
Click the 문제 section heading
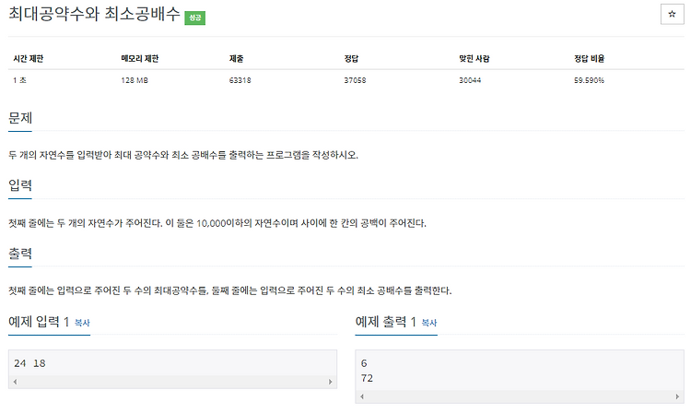[20, 118]
